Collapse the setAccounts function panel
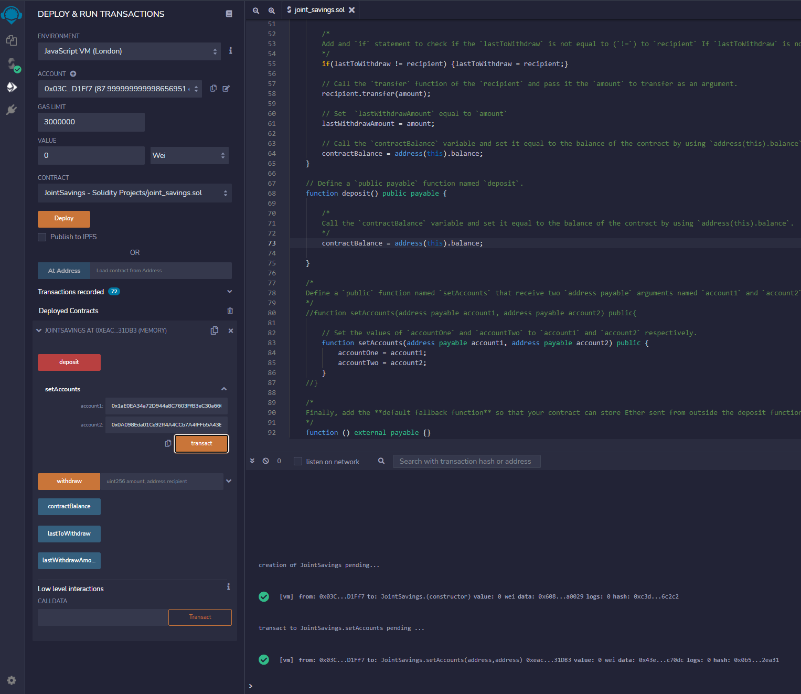801x694 pixels. coord(224,389)
